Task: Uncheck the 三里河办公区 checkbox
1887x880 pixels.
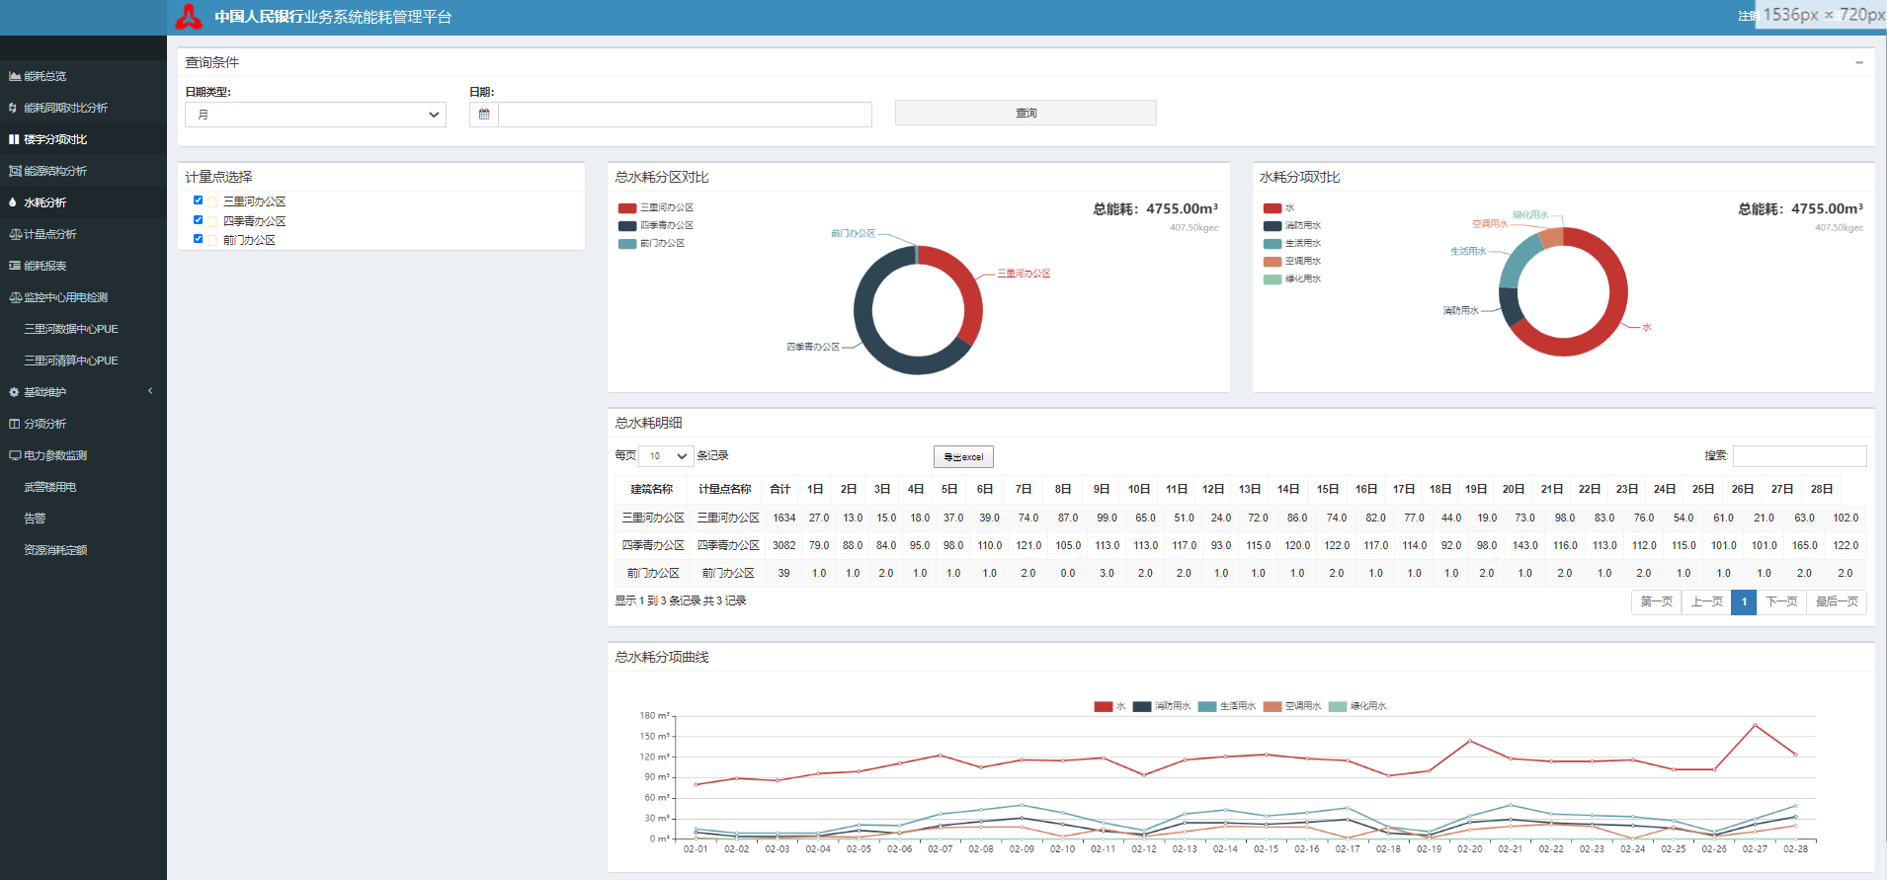Action: 198,200
